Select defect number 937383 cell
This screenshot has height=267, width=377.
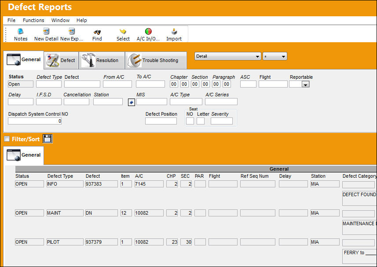point(102,184)
